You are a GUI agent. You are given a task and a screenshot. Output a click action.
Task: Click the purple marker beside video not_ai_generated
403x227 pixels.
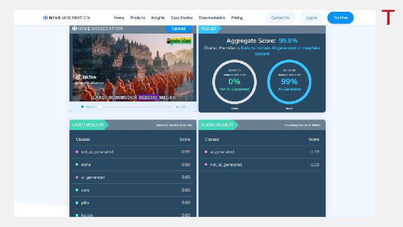point(77,152)
